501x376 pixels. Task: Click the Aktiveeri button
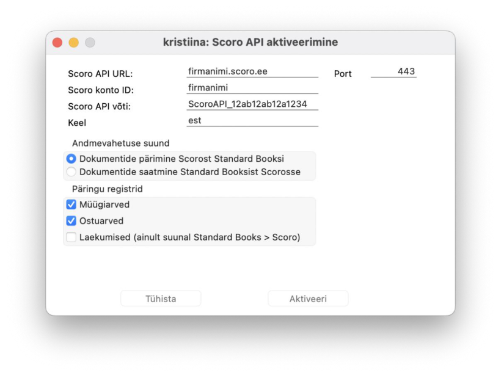click(x=308, y=298)
